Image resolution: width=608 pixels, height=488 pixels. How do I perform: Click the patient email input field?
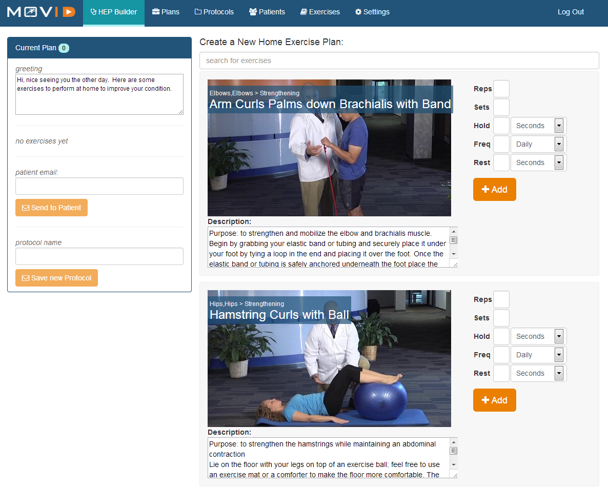99,186
